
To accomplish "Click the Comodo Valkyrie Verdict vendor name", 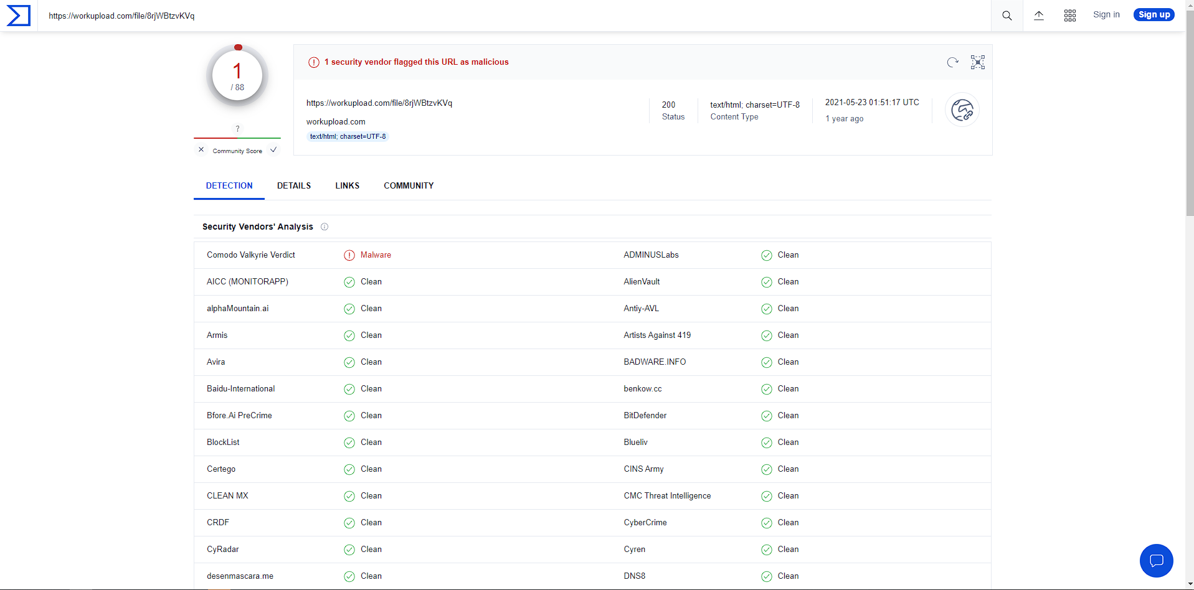I will click(x=251, y=255).
